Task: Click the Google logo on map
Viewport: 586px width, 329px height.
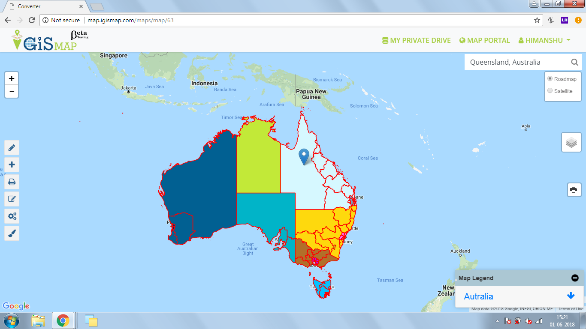Action: coord(16,306)
